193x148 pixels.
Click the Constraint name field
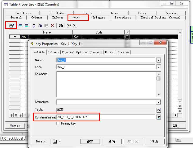(106, 117)
